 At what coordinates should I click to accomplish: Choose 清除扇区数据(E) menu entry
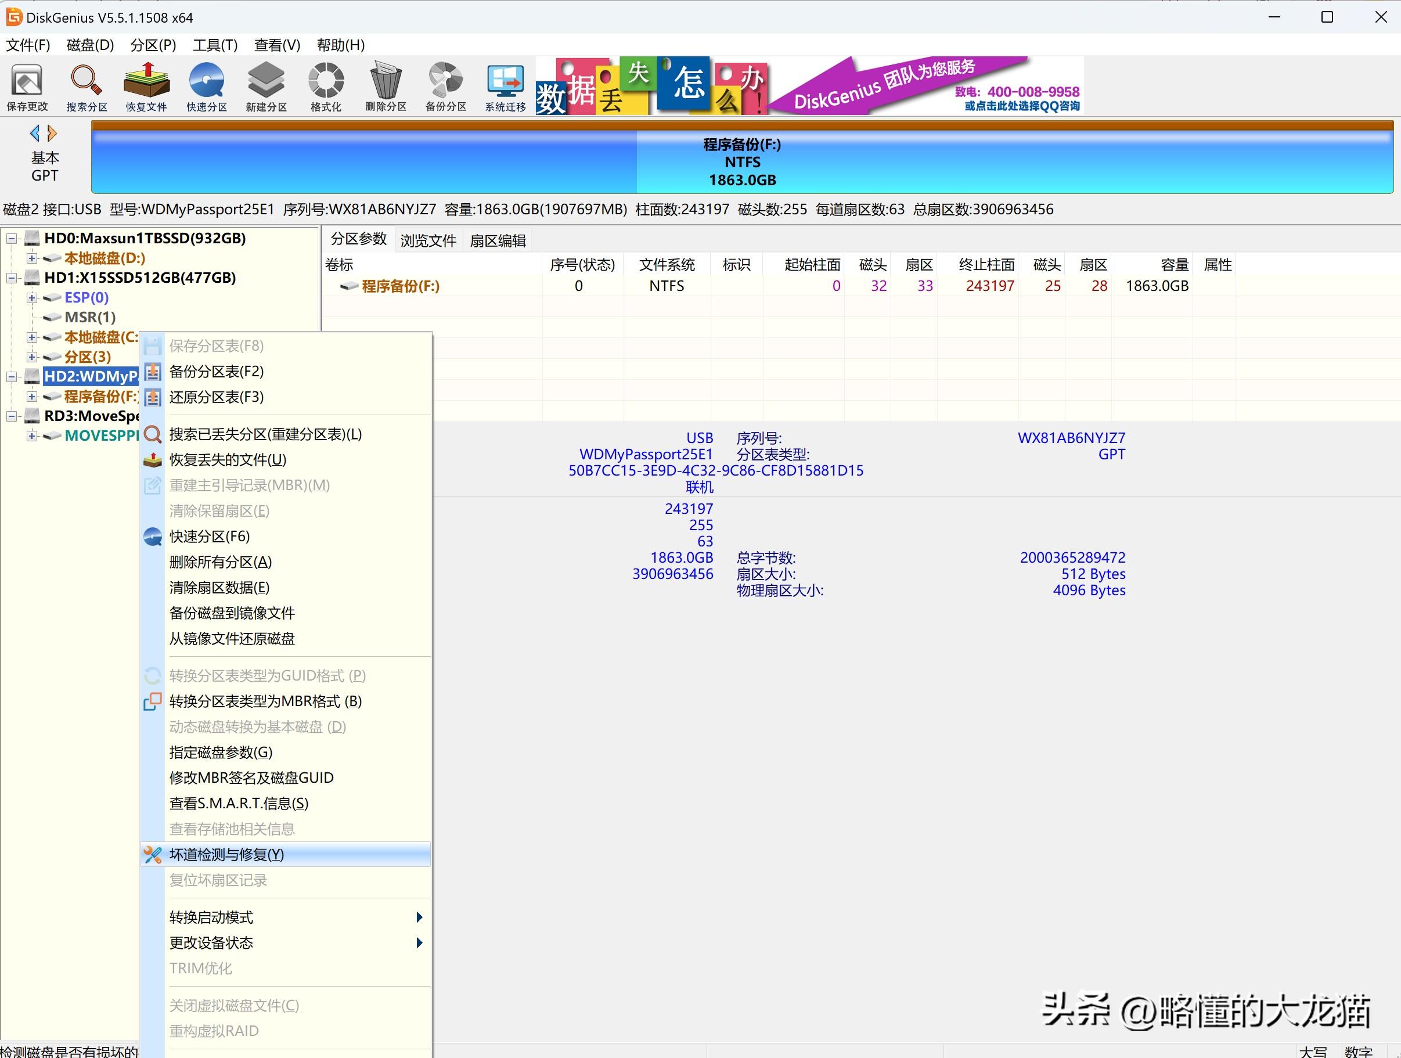[x=286, y=588]
